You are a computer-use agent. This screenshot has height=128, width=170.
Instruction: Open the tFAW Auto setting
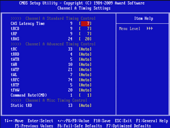(85, 90)
